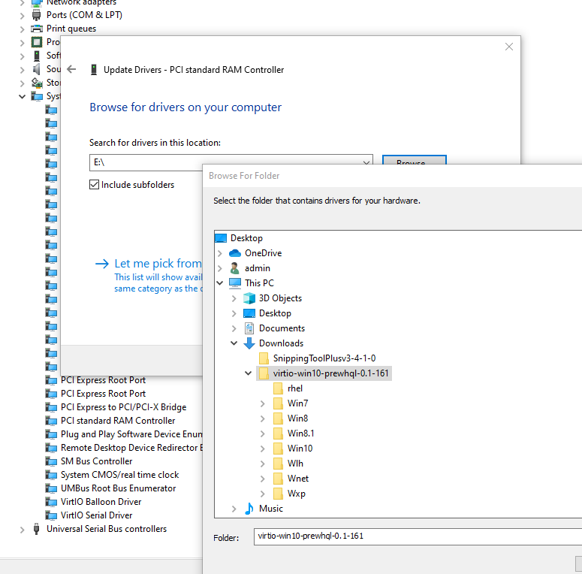Close the Update Drivers dialog
This screenshot has width=582, height=574.
509,47
